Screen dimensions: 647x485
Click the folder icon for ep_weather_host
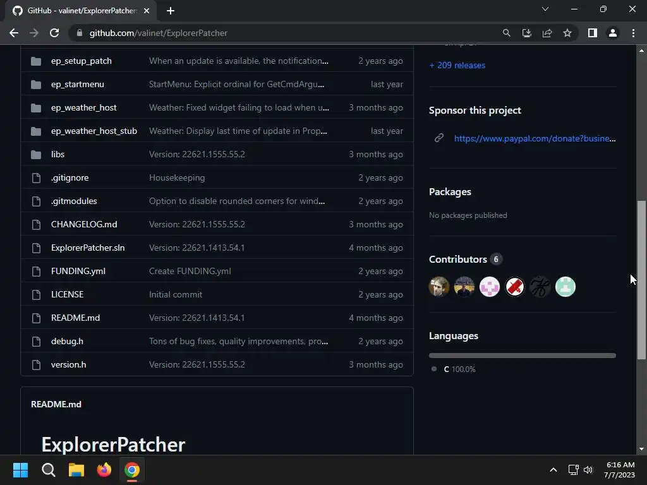tap(36, 107)
